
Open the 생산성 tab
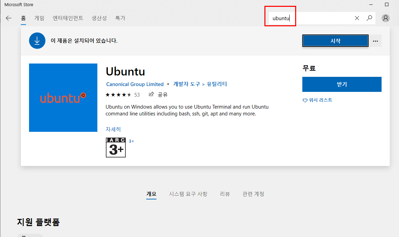[99, 18]
